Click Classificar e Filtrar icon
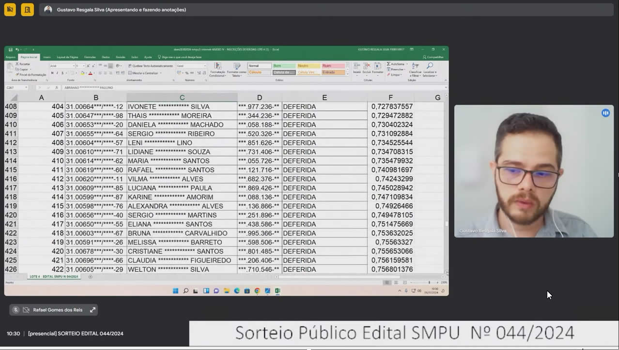619x350 pixels. point(415,70)
